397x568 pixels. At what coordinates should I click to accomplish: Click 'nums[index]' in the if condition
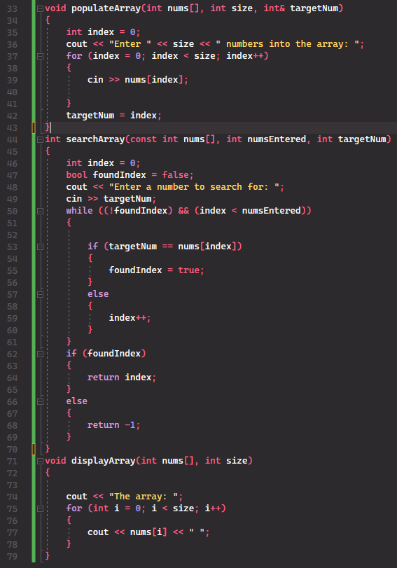click(207, 247)
